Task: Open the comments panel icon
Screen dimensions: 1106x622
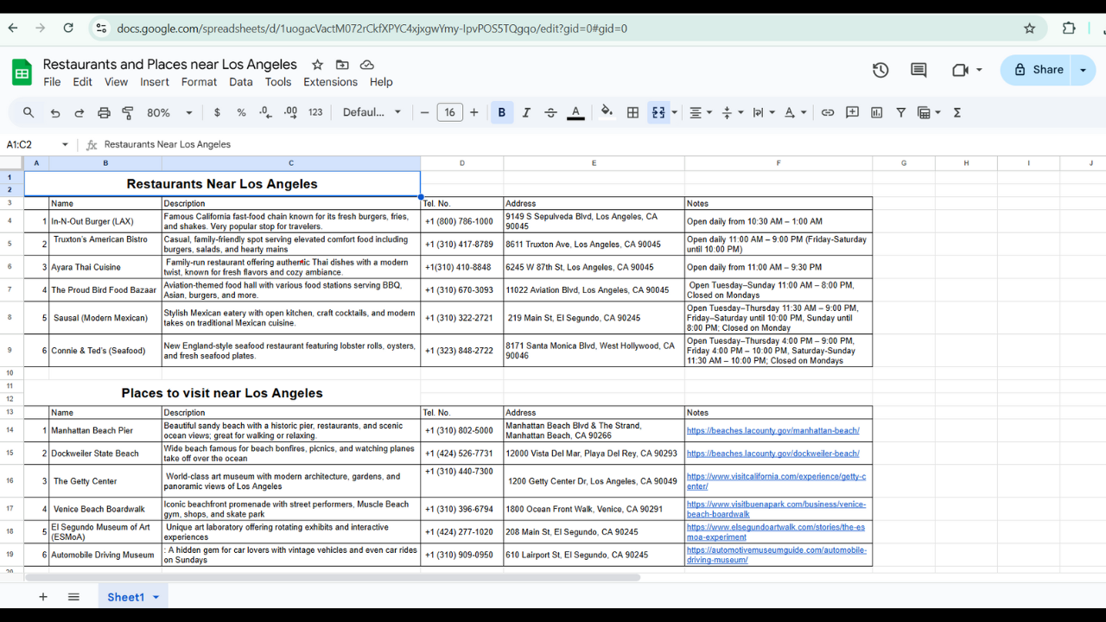Action: (918, 70)
